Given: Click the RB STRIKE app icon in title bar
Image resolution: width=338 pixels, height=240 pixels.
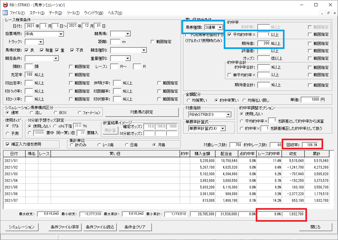Looking at the screenshot, I should click(5, 5).
